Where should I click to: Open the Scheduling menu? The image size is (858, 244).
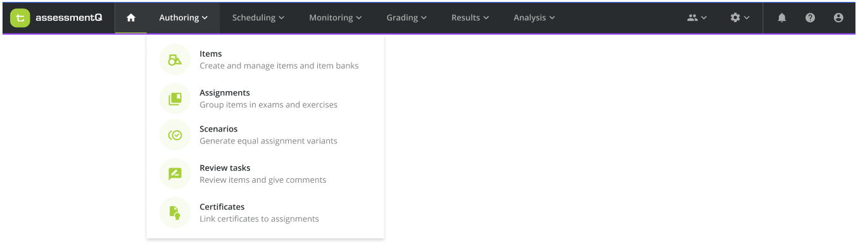(x=258, y=18)
